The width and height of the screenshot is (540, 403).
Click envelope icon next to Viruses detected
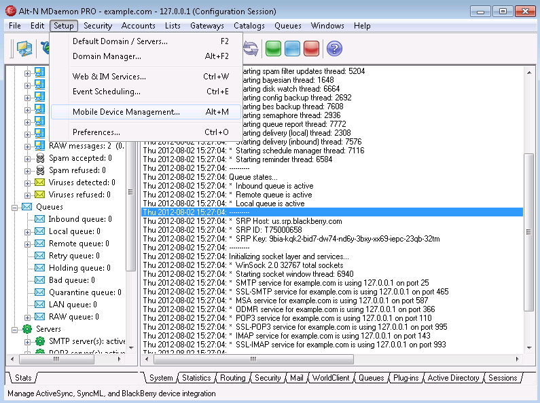(39, 183)
